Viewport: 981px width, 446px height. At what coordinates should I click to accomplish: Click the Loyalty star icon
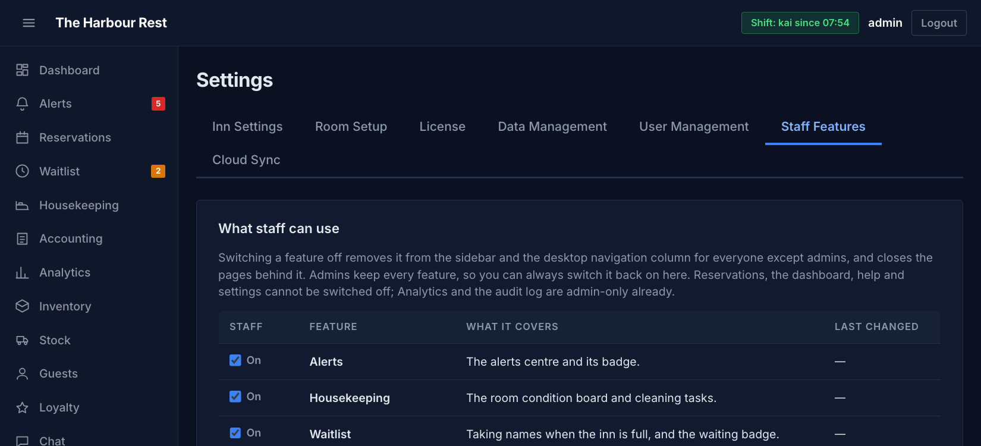click(22, 407)
